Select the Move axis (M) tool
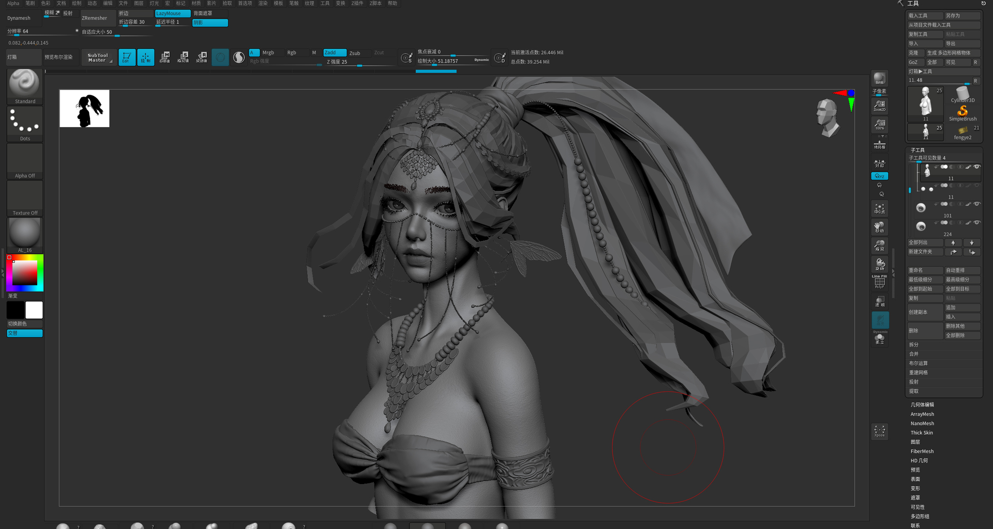Image resolution: width=993 pixels, height=529 pixels. [x=165, y=57]
